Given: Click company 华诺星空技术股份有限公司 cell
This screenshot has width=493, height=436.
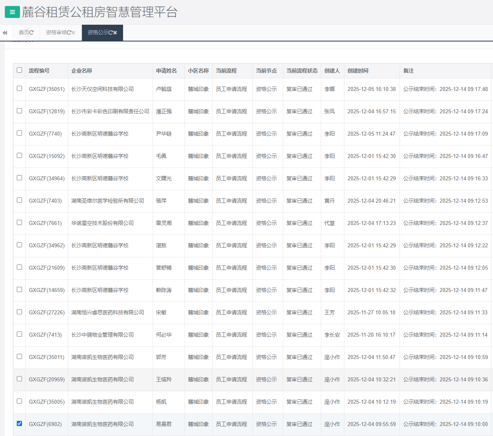Looking at the screenshot, I should [102, 223].
